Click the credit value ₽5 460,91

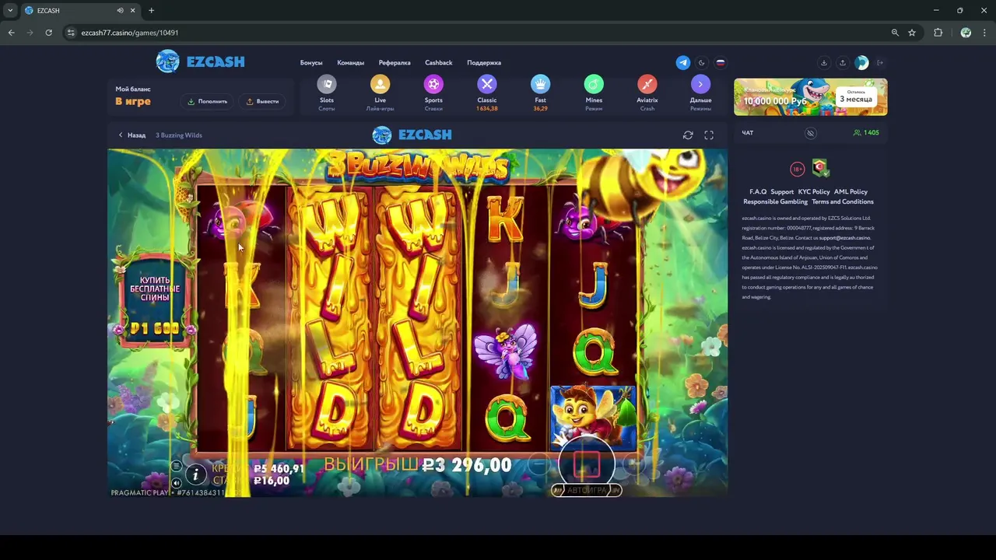click(x=279, y=469)
